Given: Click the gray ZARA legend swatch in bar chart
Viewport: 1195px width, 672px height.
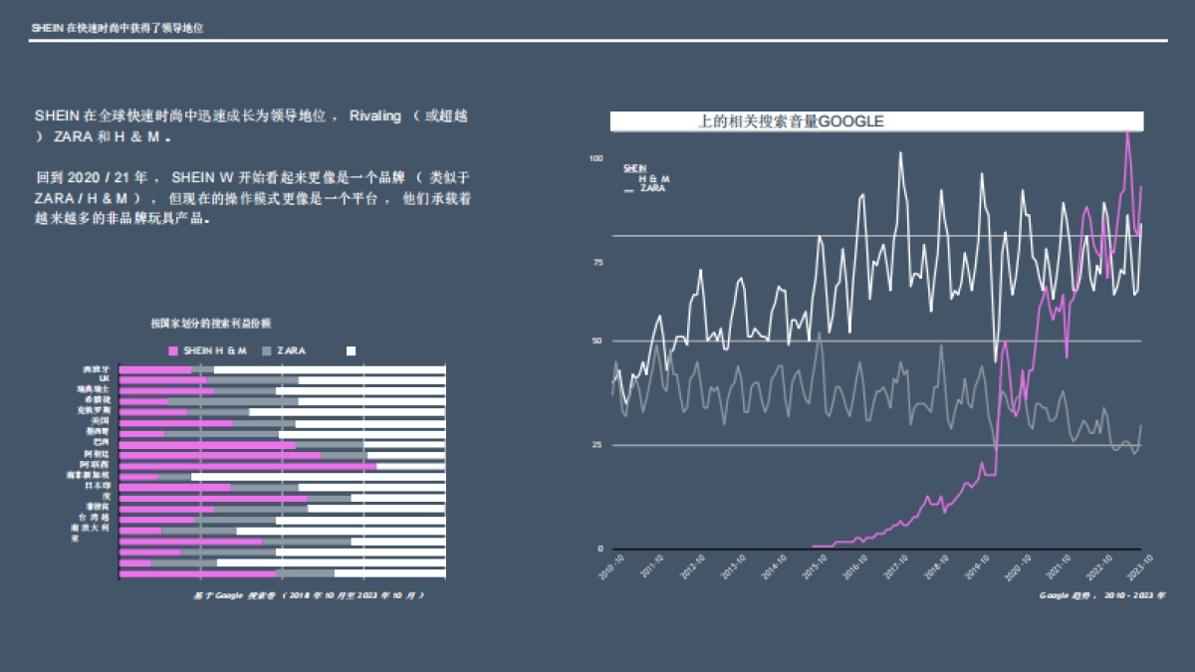Looking at the screenshot, I should tap(266, 351).
